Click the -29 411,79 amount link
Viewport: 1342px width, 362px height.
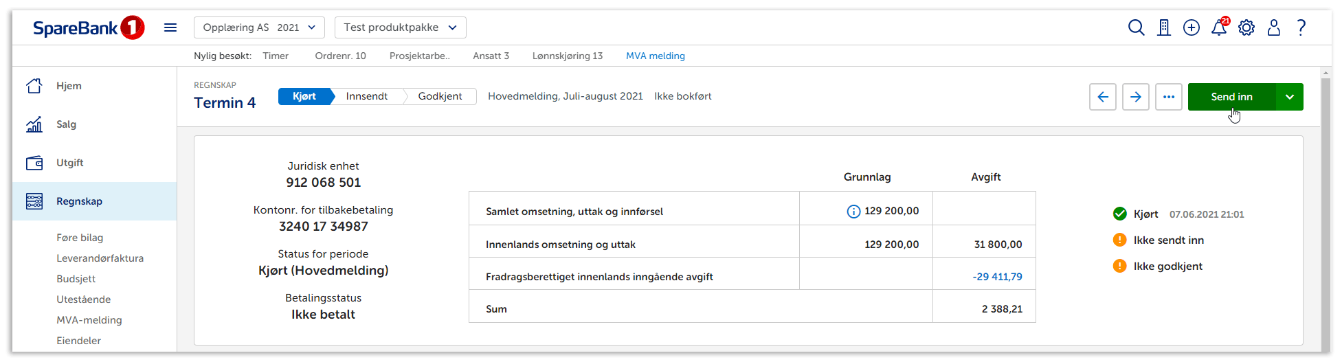pyautogui.click(x=997, y=277)
